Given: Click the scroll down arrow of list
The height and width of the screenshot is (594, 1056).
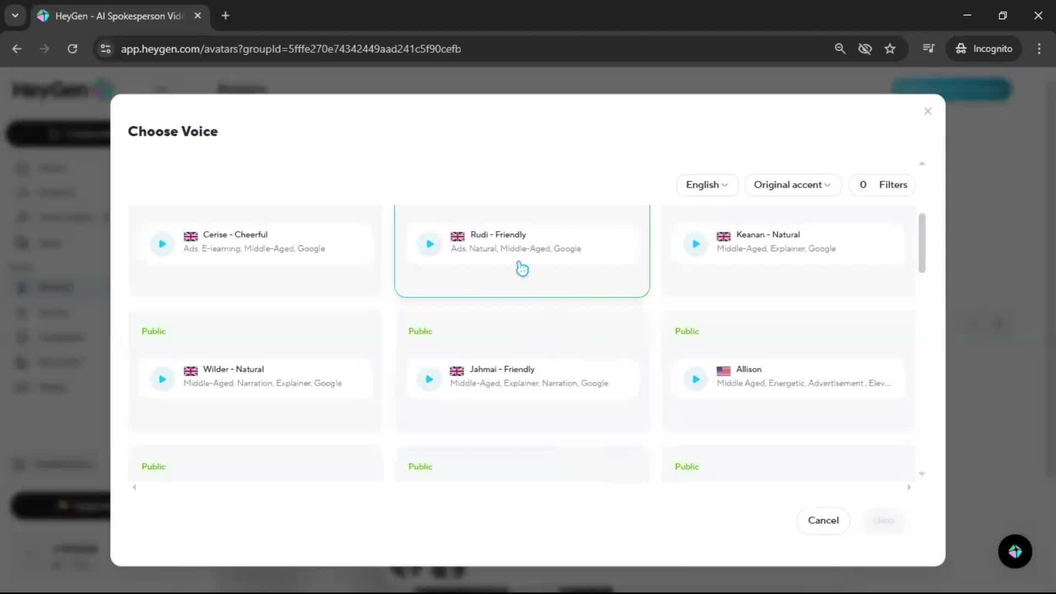Looking at the screenshot, I should [x=922, y=474].
